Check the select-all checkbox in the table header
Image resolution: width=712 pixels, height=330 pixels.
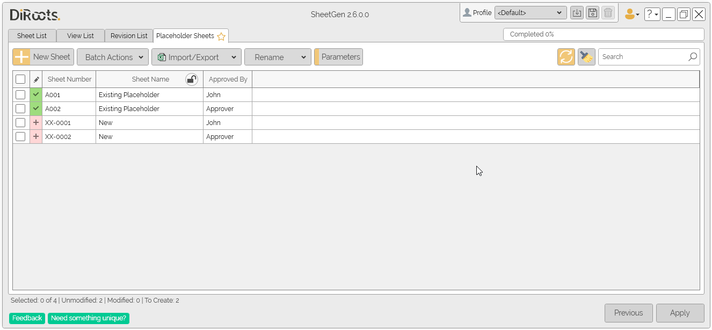click(20, 79)
